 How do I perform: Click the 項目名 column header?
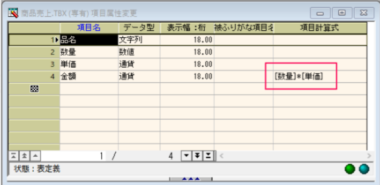point(89,28)
